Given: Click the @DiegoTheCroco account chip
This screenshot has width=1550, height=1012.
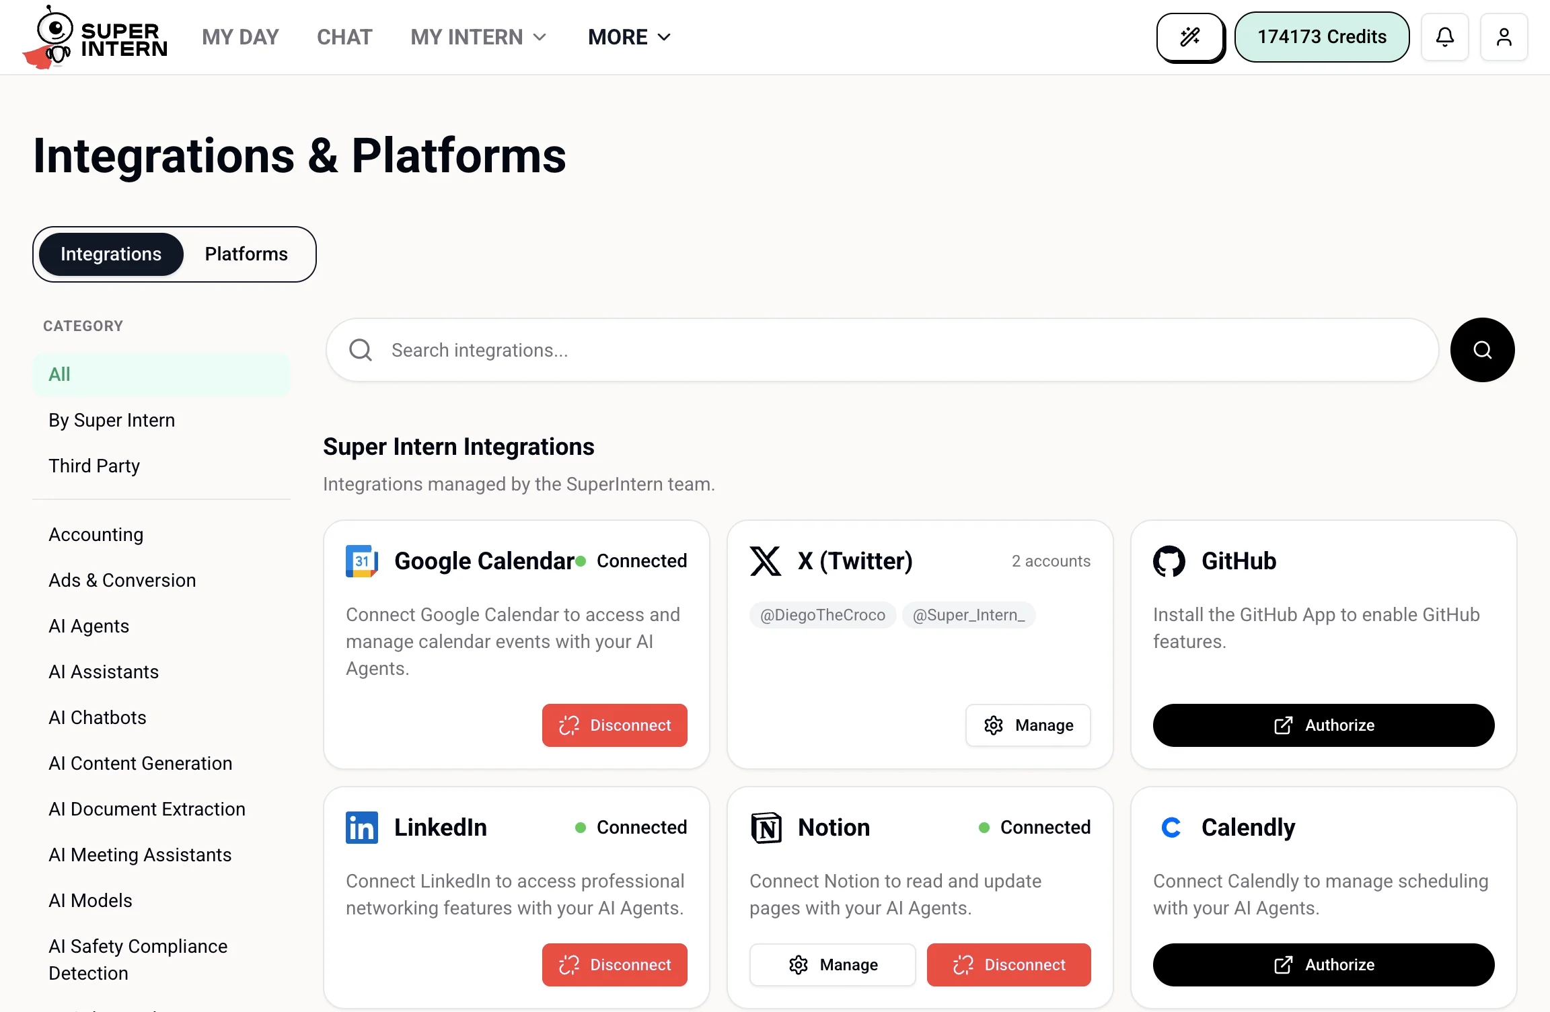Looking at the screenshot, I should (823, 615).
